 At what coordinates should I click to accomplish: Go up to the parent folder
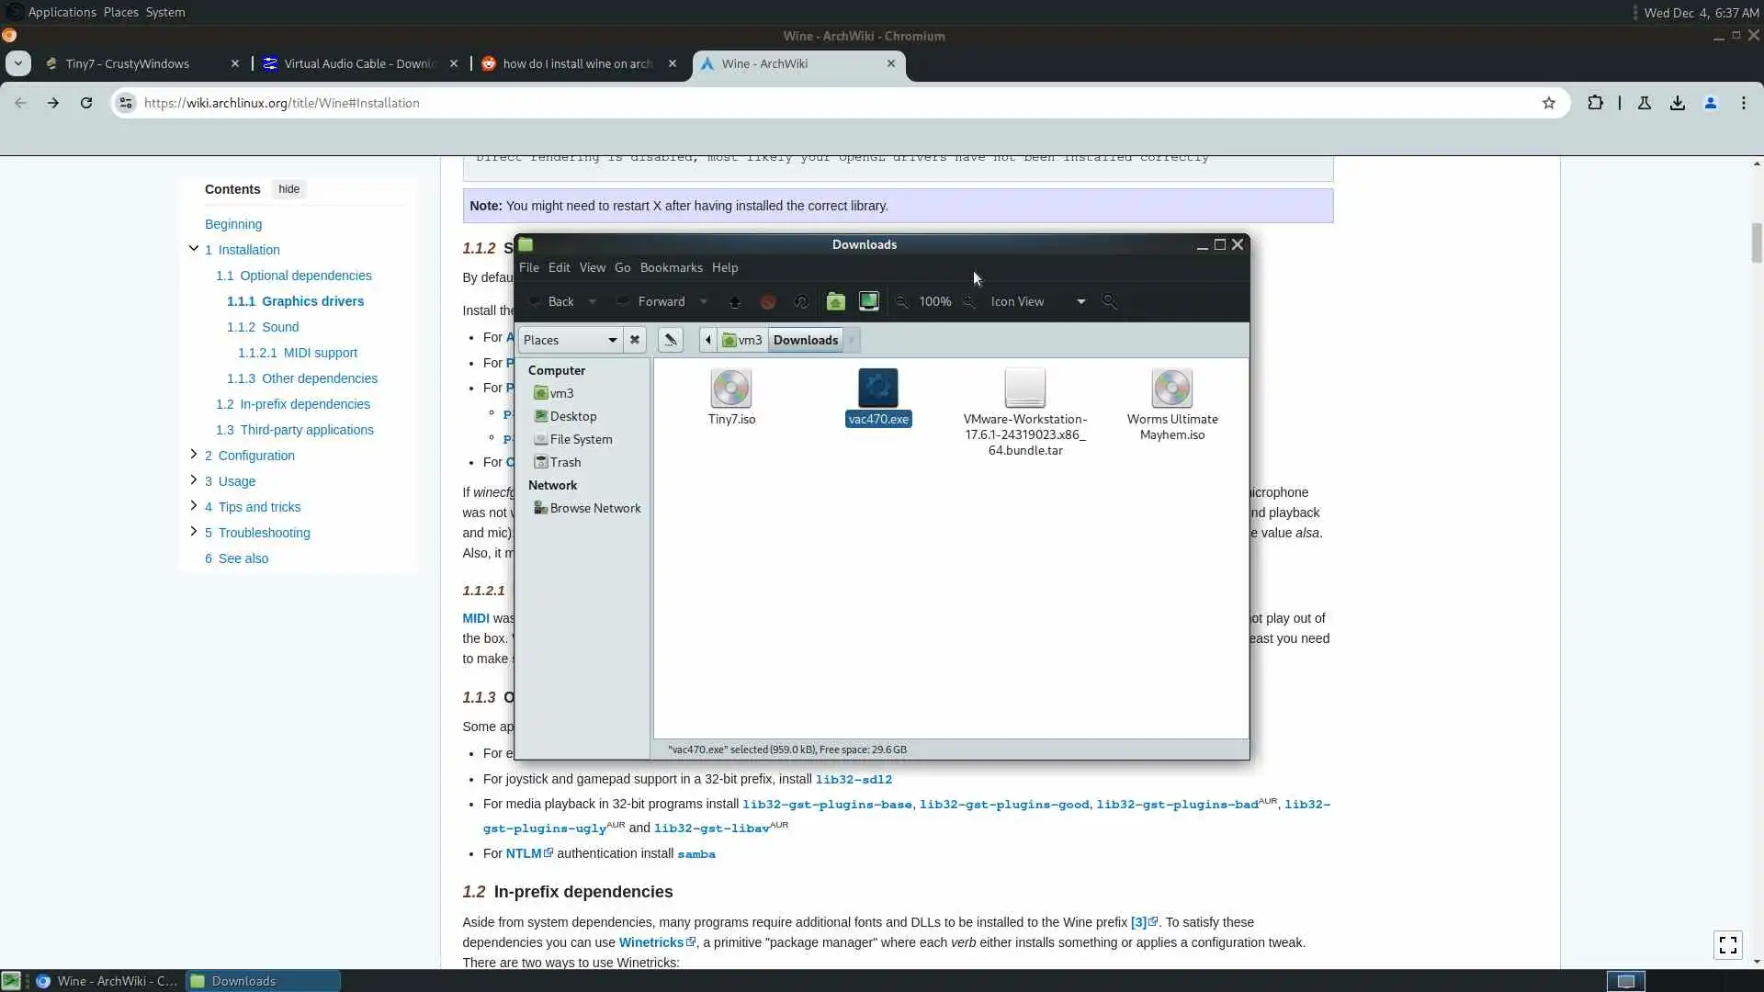[x=735, y=301]
